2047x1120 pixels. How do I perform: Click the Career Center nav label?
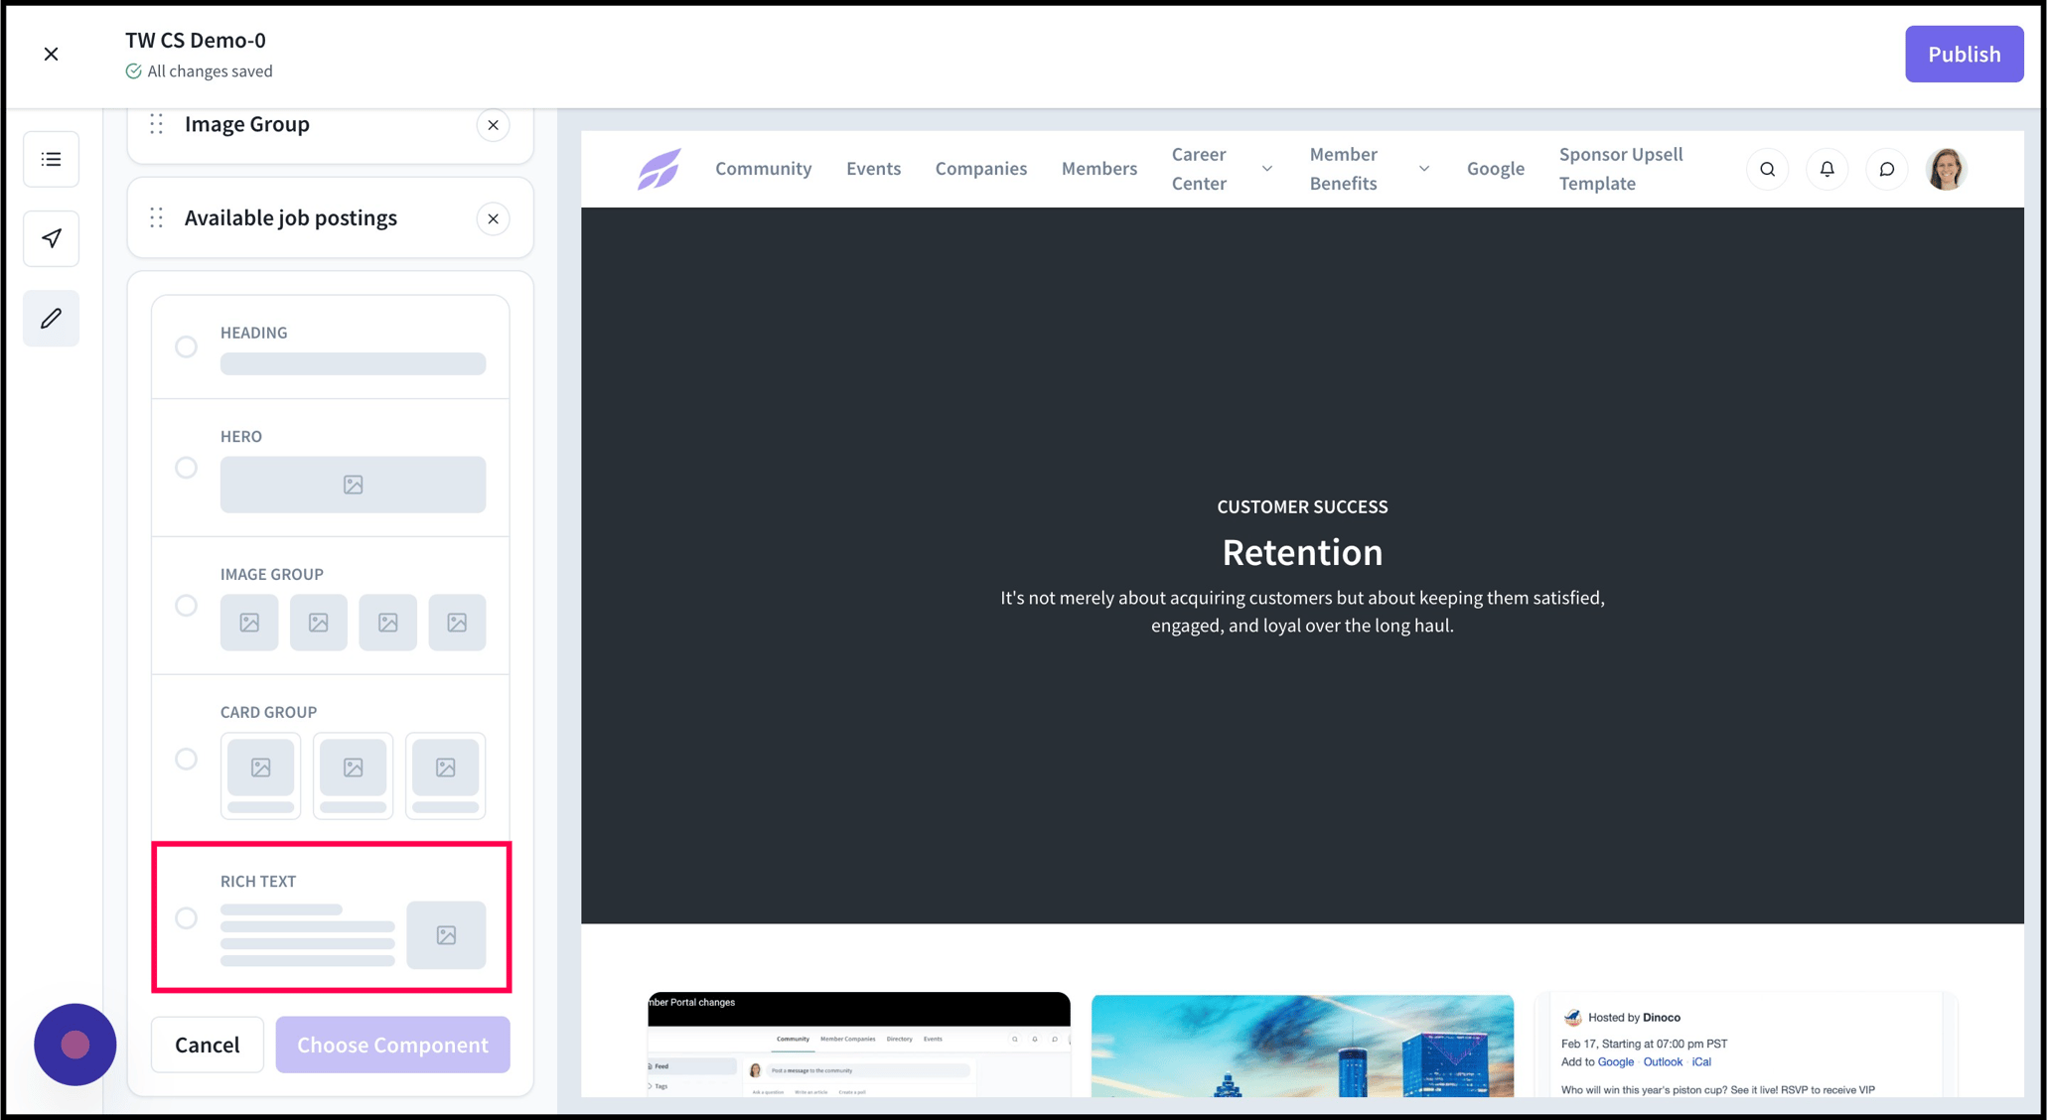1200,169
